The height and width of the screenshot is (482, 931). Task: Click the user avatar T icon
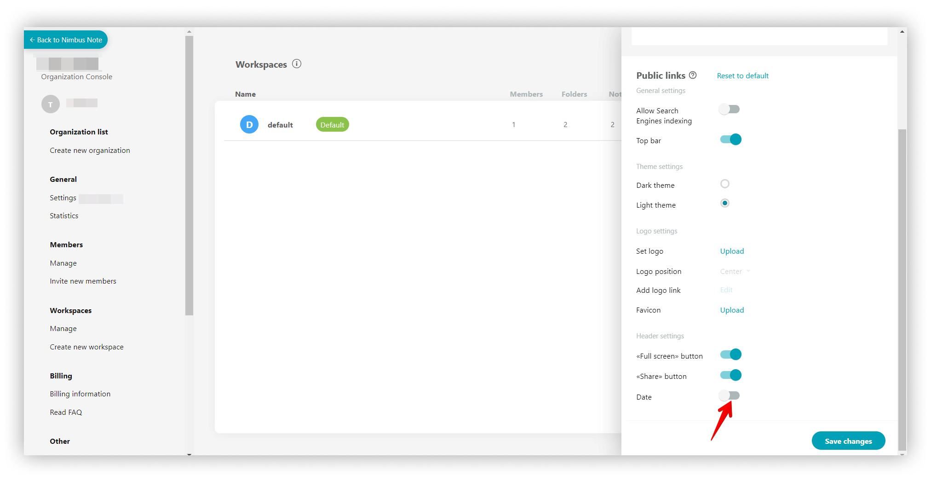pos(51,104)
